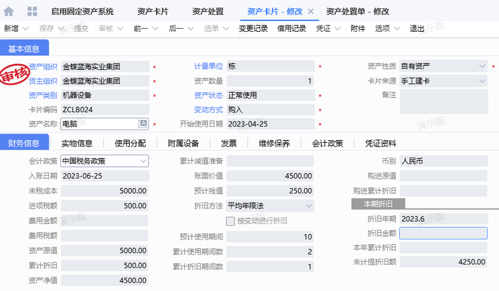Click the multilingual icon in 资产名称 field
Viewport: 499px width, 291px height.
click(143, 124)
